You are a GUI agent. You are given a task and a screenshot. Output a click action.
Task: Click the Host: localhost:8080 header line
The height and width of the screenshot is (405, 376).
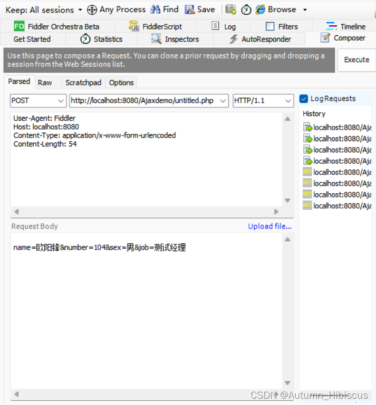[x=46, y=127]
